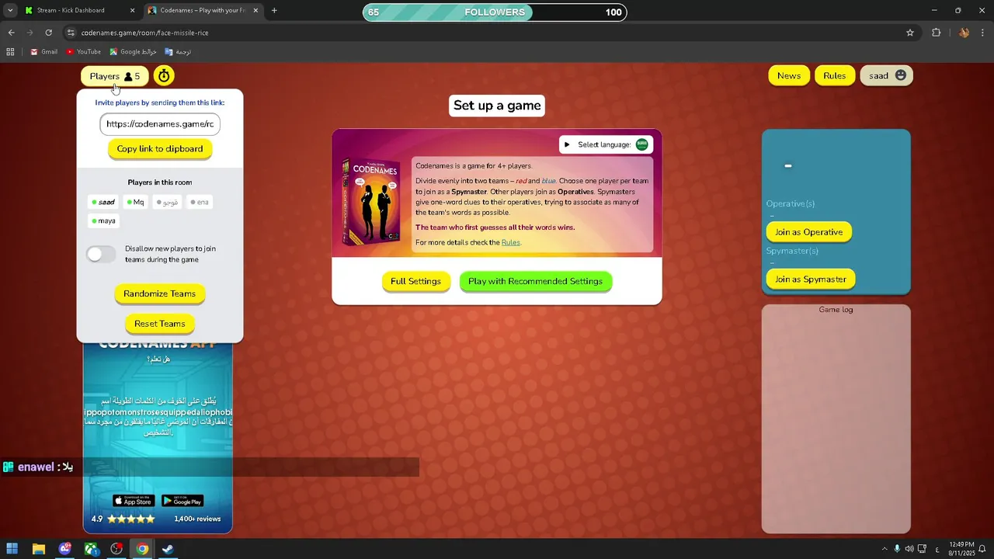Viewport: 994px width, 559px height.
Task: Randomize Teams
Action: coord(160,293)
